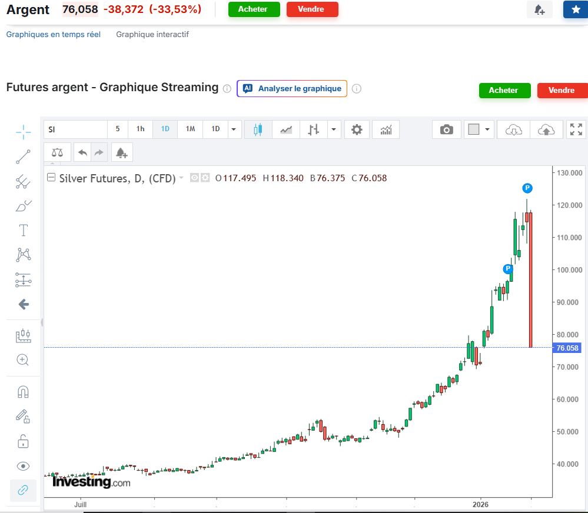Click info icon after Graphique Streaming title
The image size is (588, 513).
click(x=227, y=89)
